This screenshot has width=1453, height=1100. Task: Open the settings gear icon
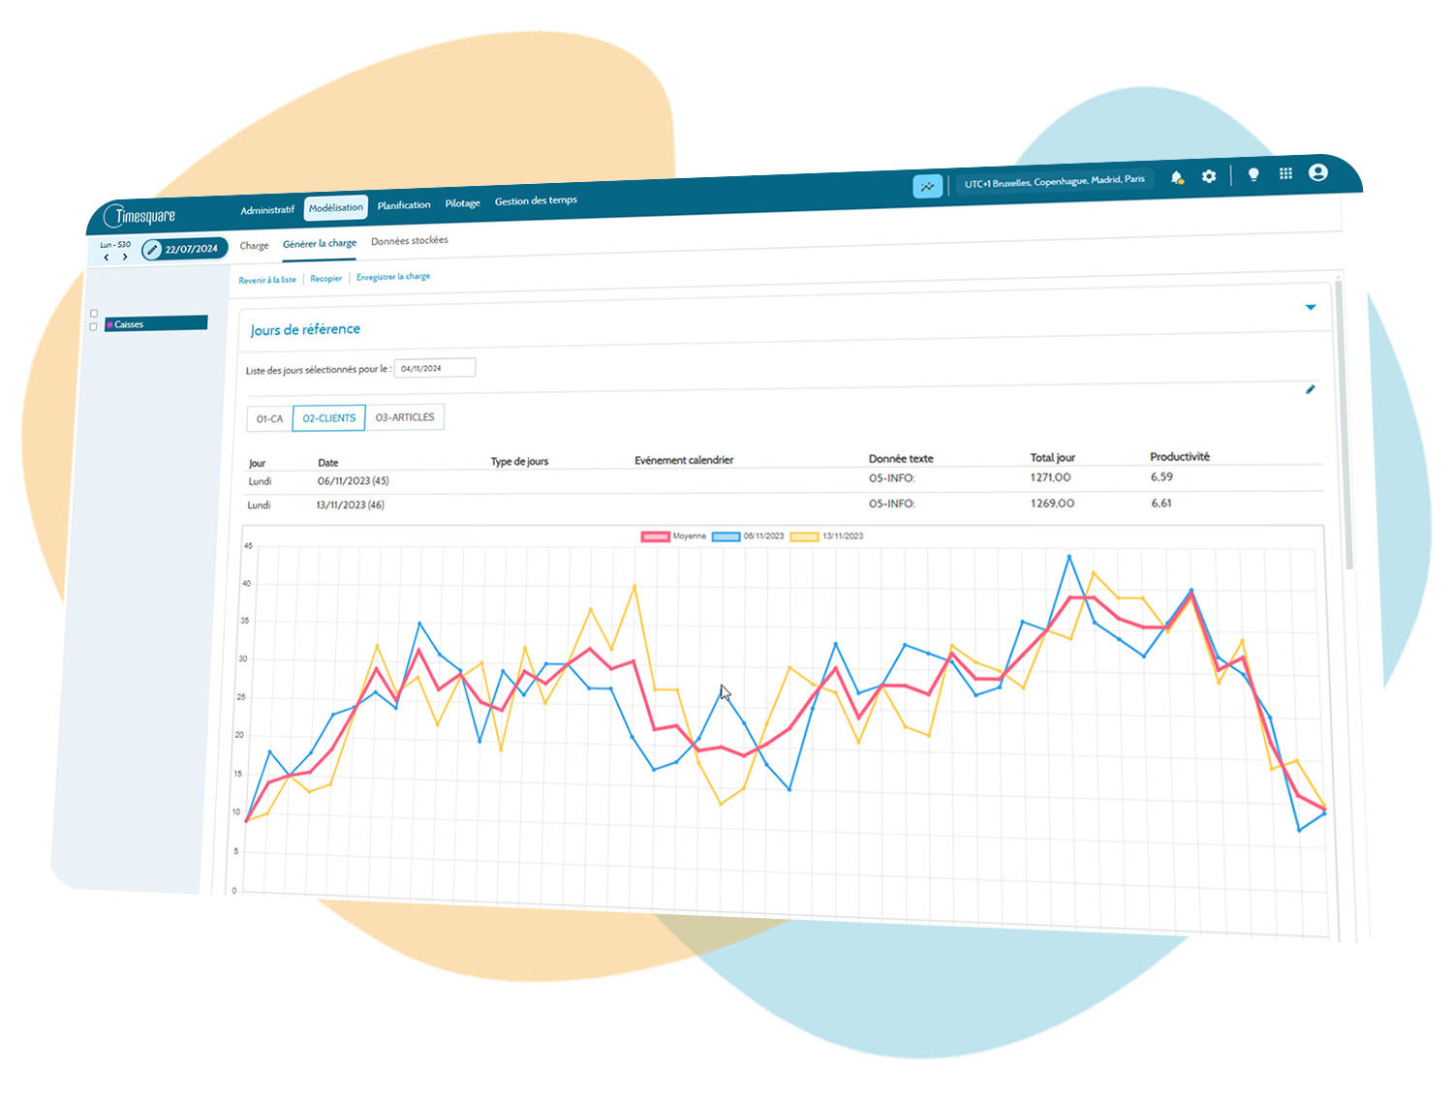pyautogui.click(x=1209, y=176)
